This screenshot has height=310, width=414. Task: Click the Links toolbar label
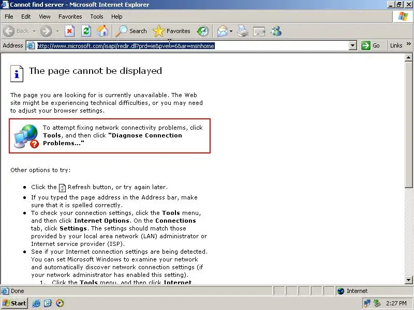[x=396, y=45]
